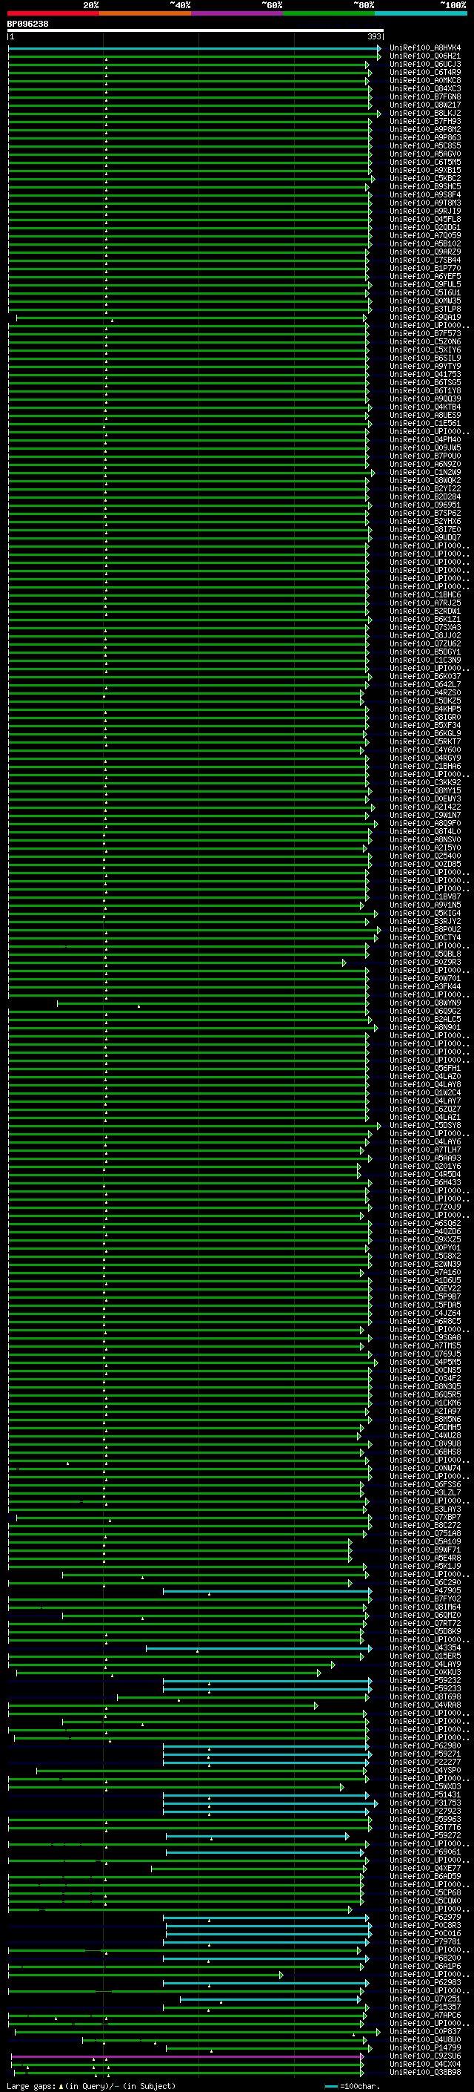Click the cyan alignment bar for UniRef100_P31753
The height and width of the screenshot is (2092, 474).
point(270,1803)
